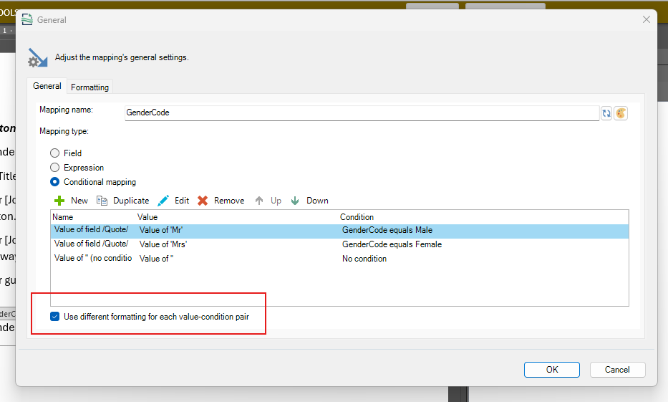Click the Remove label in toolbar
668x402 pixels.
click(x=229, y=201)
